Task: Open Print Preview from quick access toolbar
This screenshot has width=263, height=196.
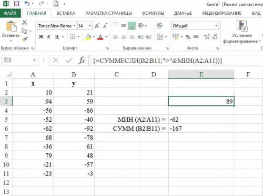Action: pyautogui.click(x=56, y=4)
